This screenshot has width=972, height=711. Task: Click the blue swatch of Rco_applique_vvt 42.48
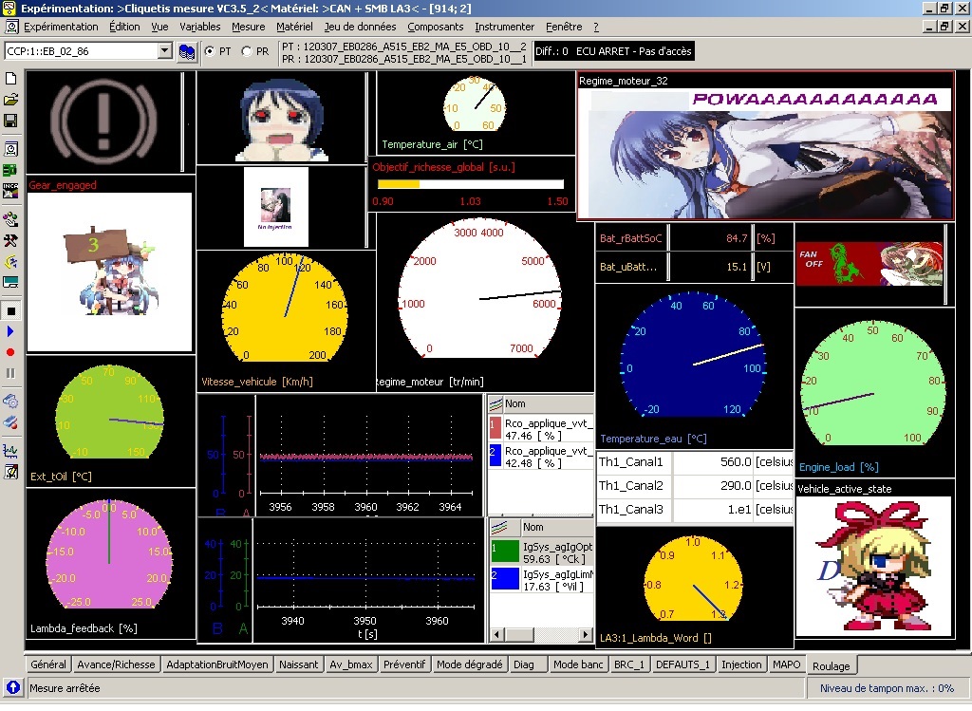coord(495,456)
